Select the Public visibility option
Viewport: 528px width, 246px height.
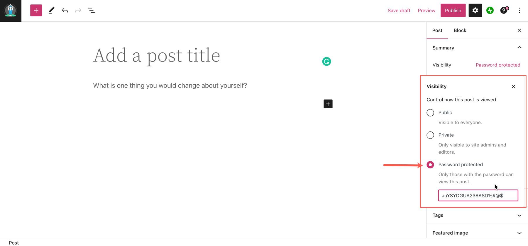click(x=430, y=112)
